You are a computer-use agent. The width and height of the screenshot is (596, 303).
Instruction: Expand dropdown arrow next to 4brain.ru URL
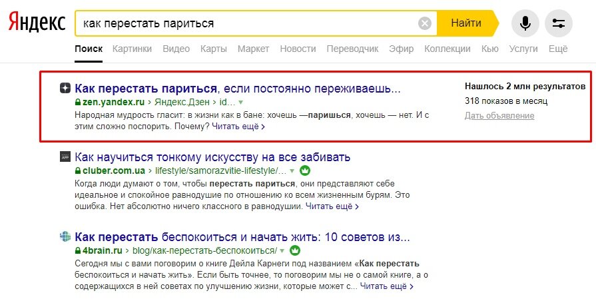[282, 251]
